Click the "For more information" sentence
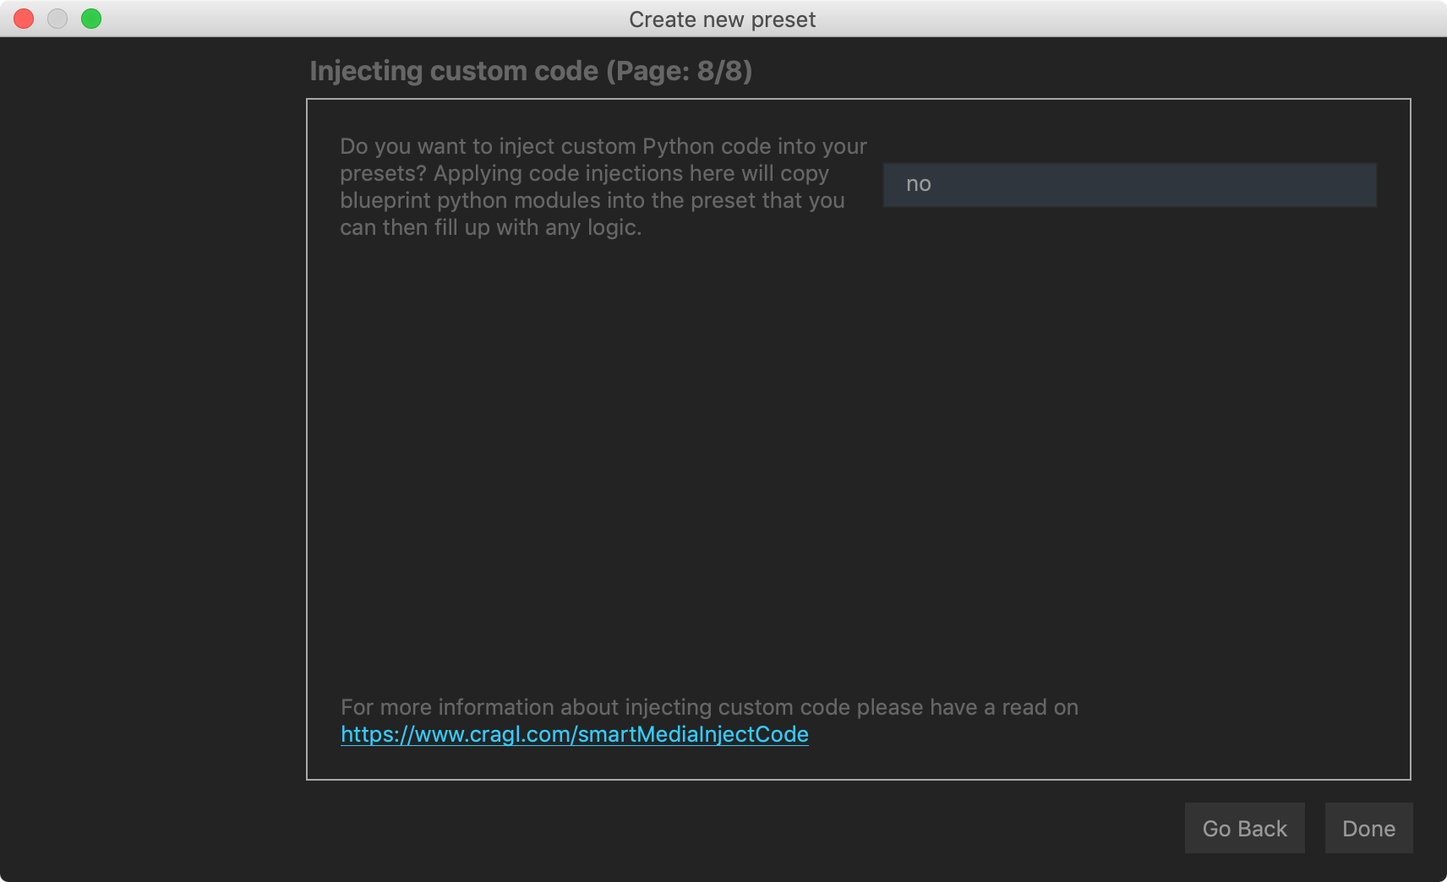The image size is (1447, 882). (708, 707)
